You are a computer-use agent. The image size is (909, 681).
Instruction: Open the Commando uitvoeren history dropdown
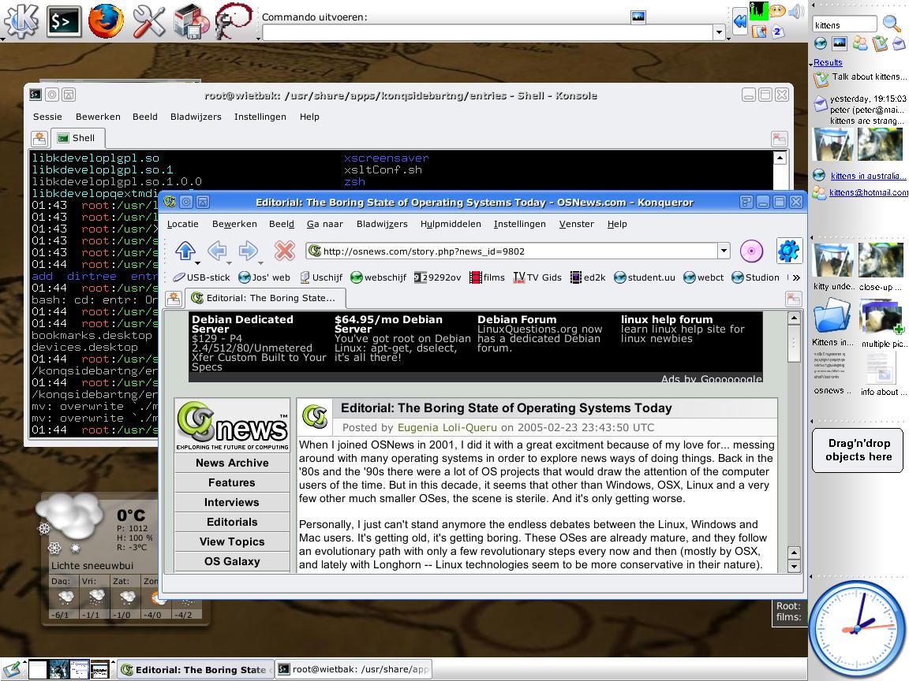(720, 32)
